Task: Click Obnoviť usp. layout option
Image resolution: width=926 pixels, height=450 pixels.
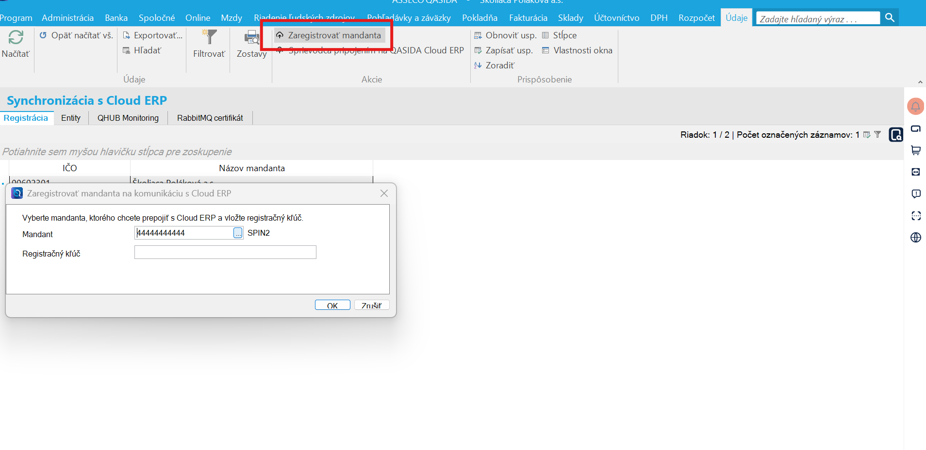Action: (505, 35)
